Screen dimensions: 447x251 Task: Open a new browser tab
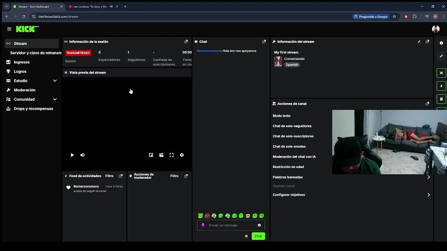[x=125, y=6]
